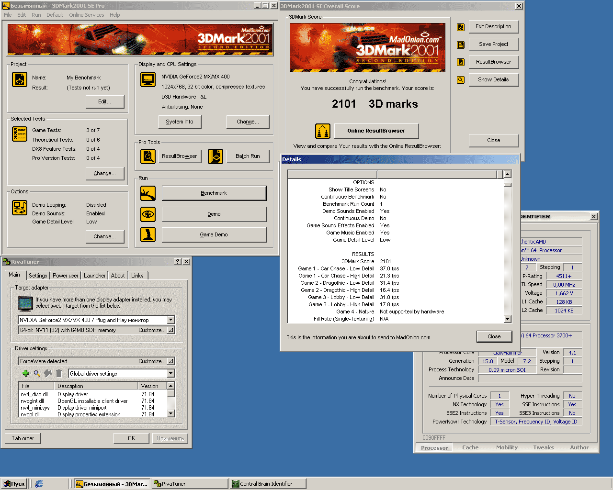This screenshot has width=613, height=490.
Task: Click the System Info button
Action: coord(180,122)
